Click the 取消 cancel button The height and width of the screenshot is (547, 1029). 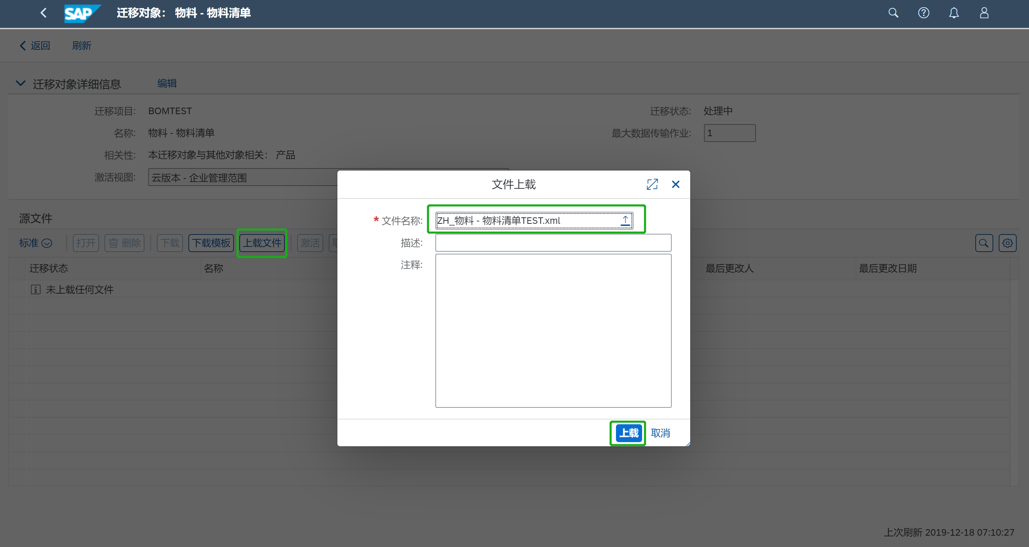(x=660, y=433)
